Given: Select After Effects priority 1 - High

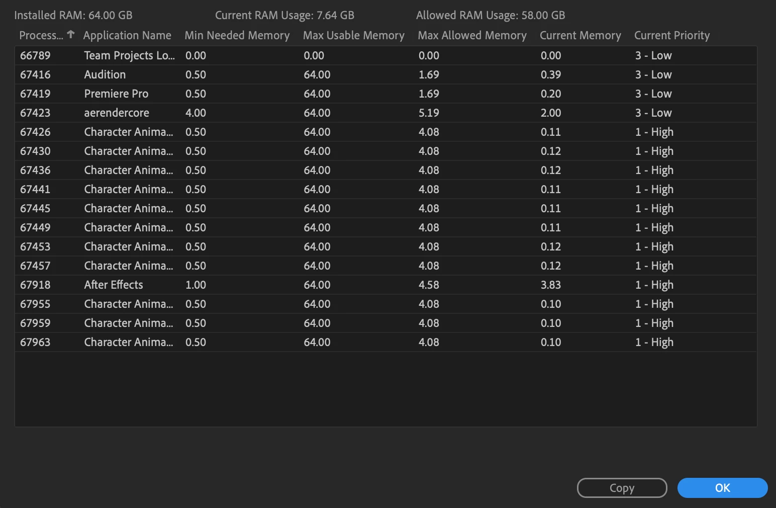Looking at the screenshot, I should pos(654,285).
